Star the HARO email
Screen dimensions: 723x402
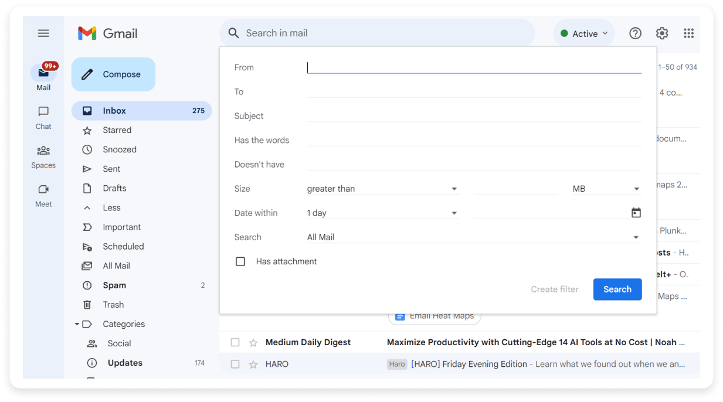pos(253,364)
